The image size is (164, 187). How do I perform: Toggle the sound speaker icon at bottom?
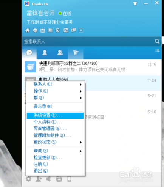tap(49, 179)
